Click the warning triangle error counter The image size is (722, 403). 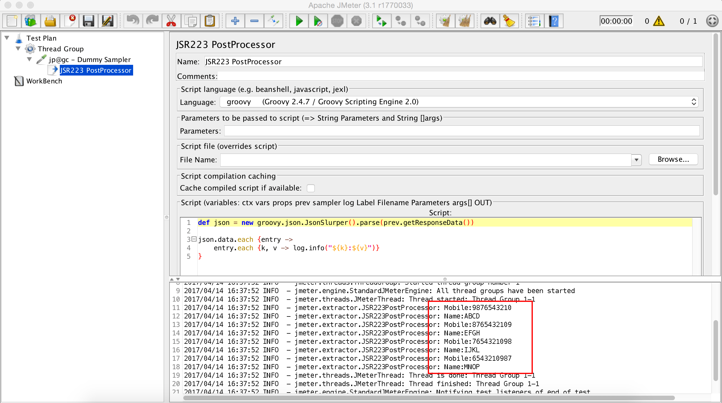(659, 21)
